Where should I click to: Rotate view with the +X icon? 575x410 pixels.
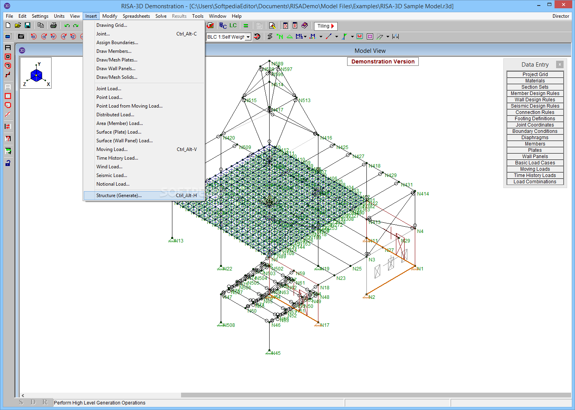pos(34,36)
